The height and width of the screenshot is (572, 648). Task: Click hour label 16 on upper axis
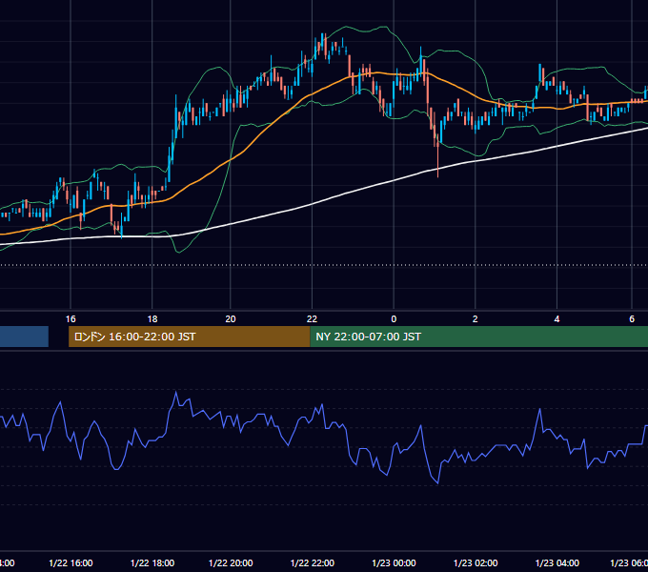tap(71, 318)
